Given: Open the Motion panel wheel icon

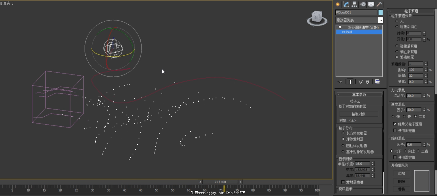Looking at the screenshot, I should click(x=363, y=4).
